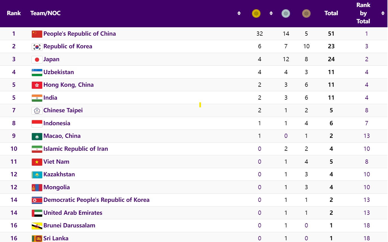Open Macao, China team link
Viewport: 388px width, 242px height.
click(62, 136)
